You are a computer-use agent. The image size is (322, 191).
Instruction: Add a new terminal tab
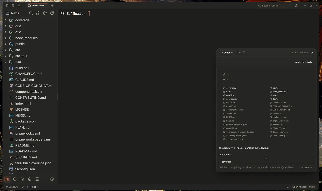52,6
